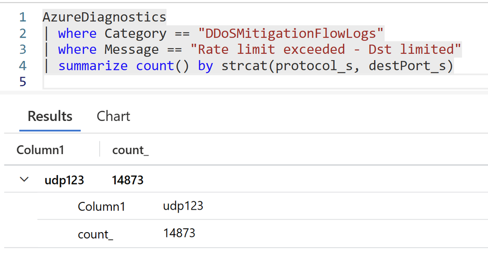Click line number 1 in editor gutter
The width and height of the screenshot is (488, 257).
[x=22, y=17]
